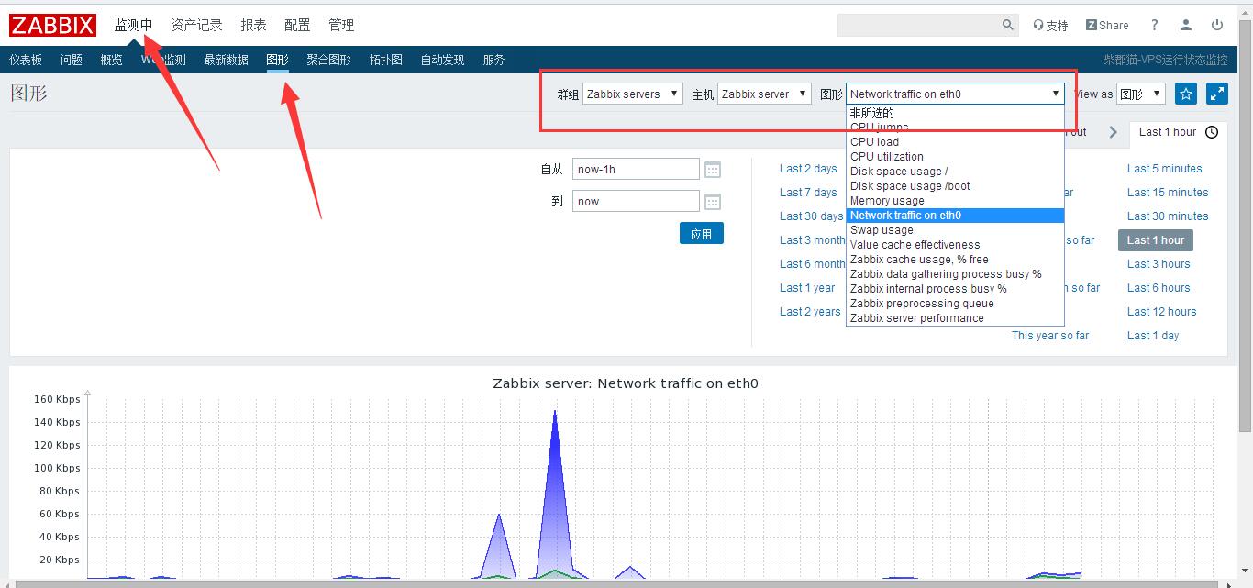Open calendar picker for To field
Screen dimensions: 1253x588
713,202
